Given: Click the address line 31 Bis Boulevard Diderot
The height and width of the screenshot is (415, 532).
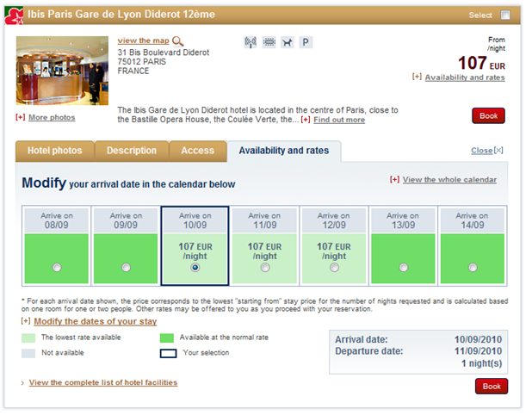Looking at the screenshot, I should point(164,53).
